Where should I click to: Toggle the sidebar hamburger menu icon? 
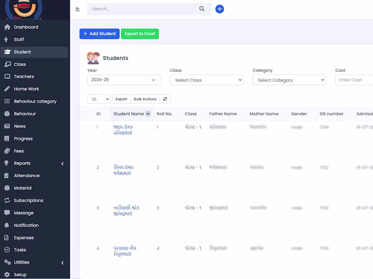78,9
